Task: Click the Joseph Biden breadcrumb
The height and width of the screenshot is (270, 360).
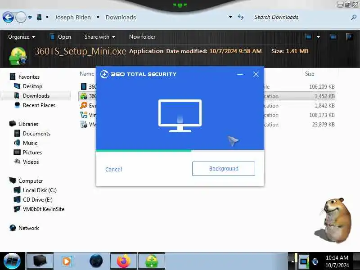Action: [x=72, y=17]
